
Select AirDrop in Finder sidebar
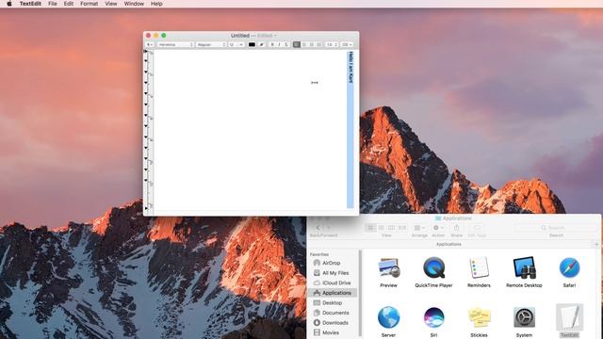332,263
